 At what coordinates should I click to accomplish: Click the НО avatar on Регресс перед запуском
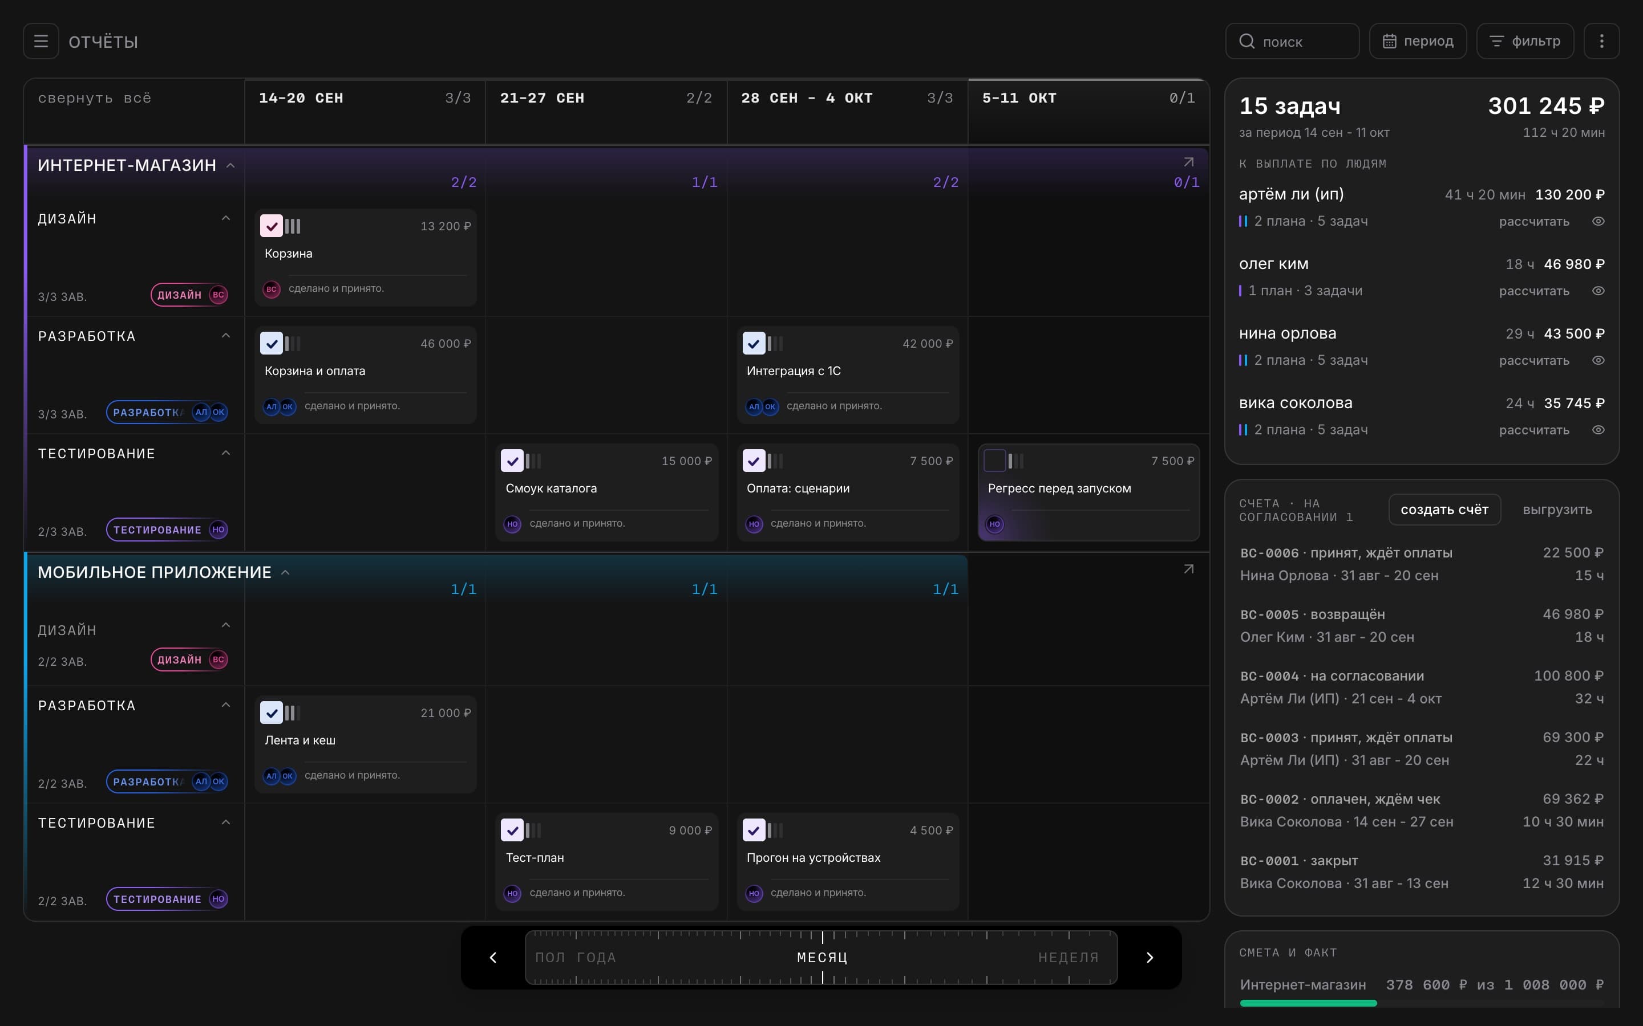994,524
